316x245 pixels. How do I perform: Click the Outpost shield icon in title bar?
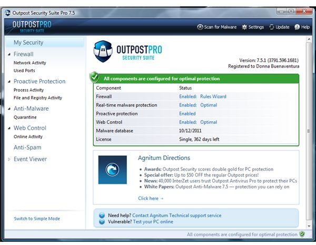click(x=8, y=13)
